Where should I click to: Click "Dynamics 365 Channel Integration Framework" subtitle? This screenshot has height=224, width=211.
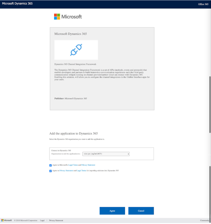coord(75,64)
